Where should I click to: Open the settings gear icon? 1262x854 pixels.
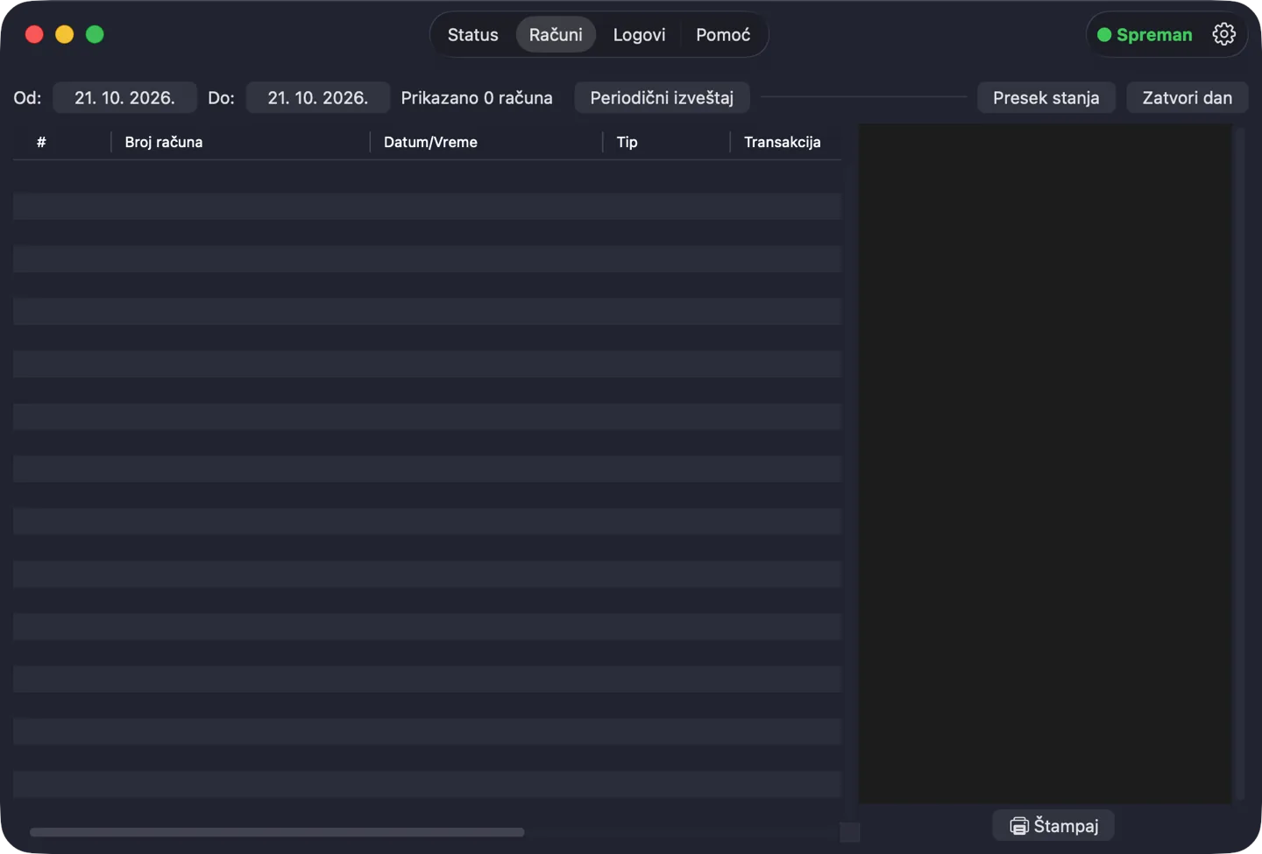[1224, 34]
